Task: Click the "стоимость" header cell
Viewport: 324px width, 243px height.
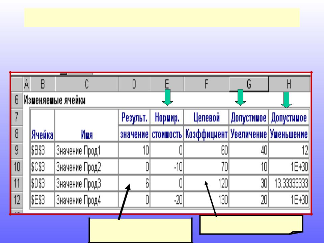Action: point(167,134)
